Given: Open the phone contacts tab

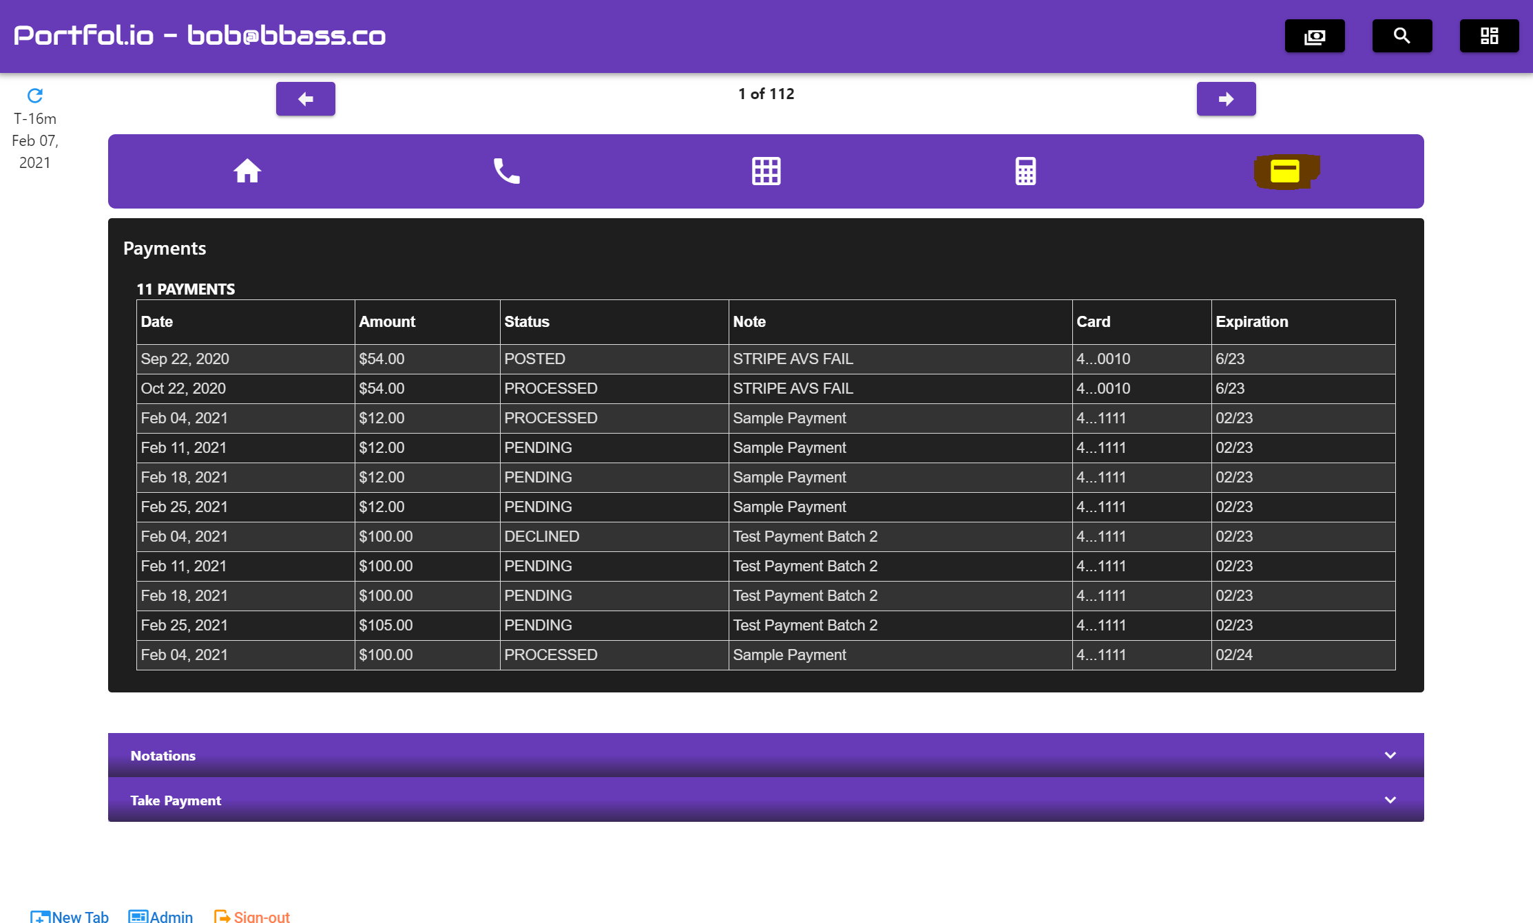Looking at the screenshot, I should tap(506, 171).
